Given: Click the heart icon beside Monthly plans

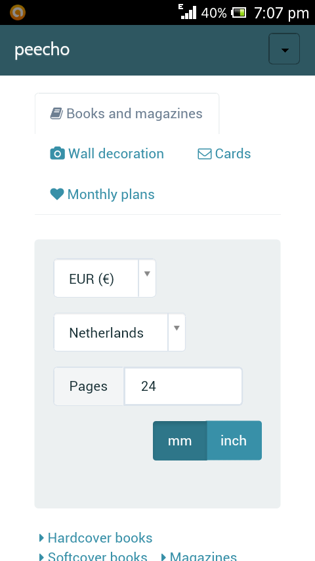Looking at the screenshot, I should 57,194.
